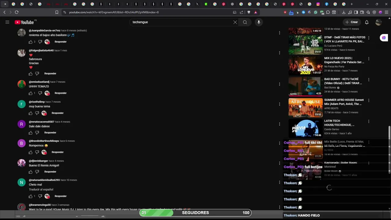The height and width of the screenshot is (220, 391).
Task: Open more actions for BAD BUNNY KETU TeCRÉ
Action: [x=369, y=79]
